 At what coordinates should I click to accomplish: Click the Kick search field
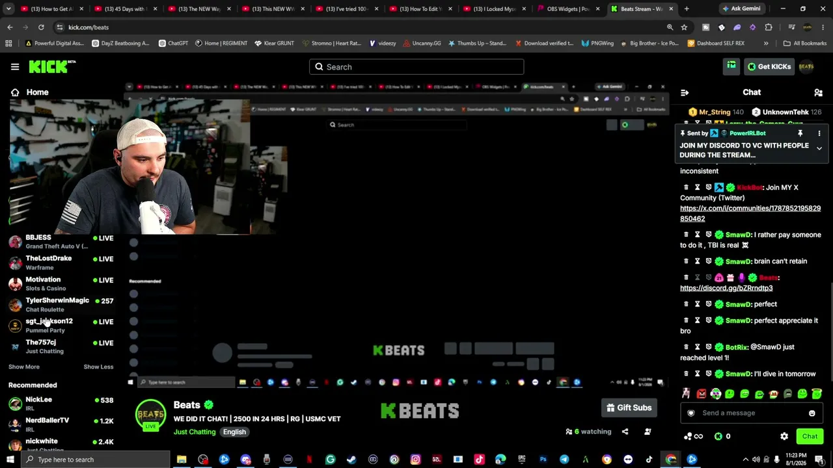pyautogui.click(x=416, y=67)
